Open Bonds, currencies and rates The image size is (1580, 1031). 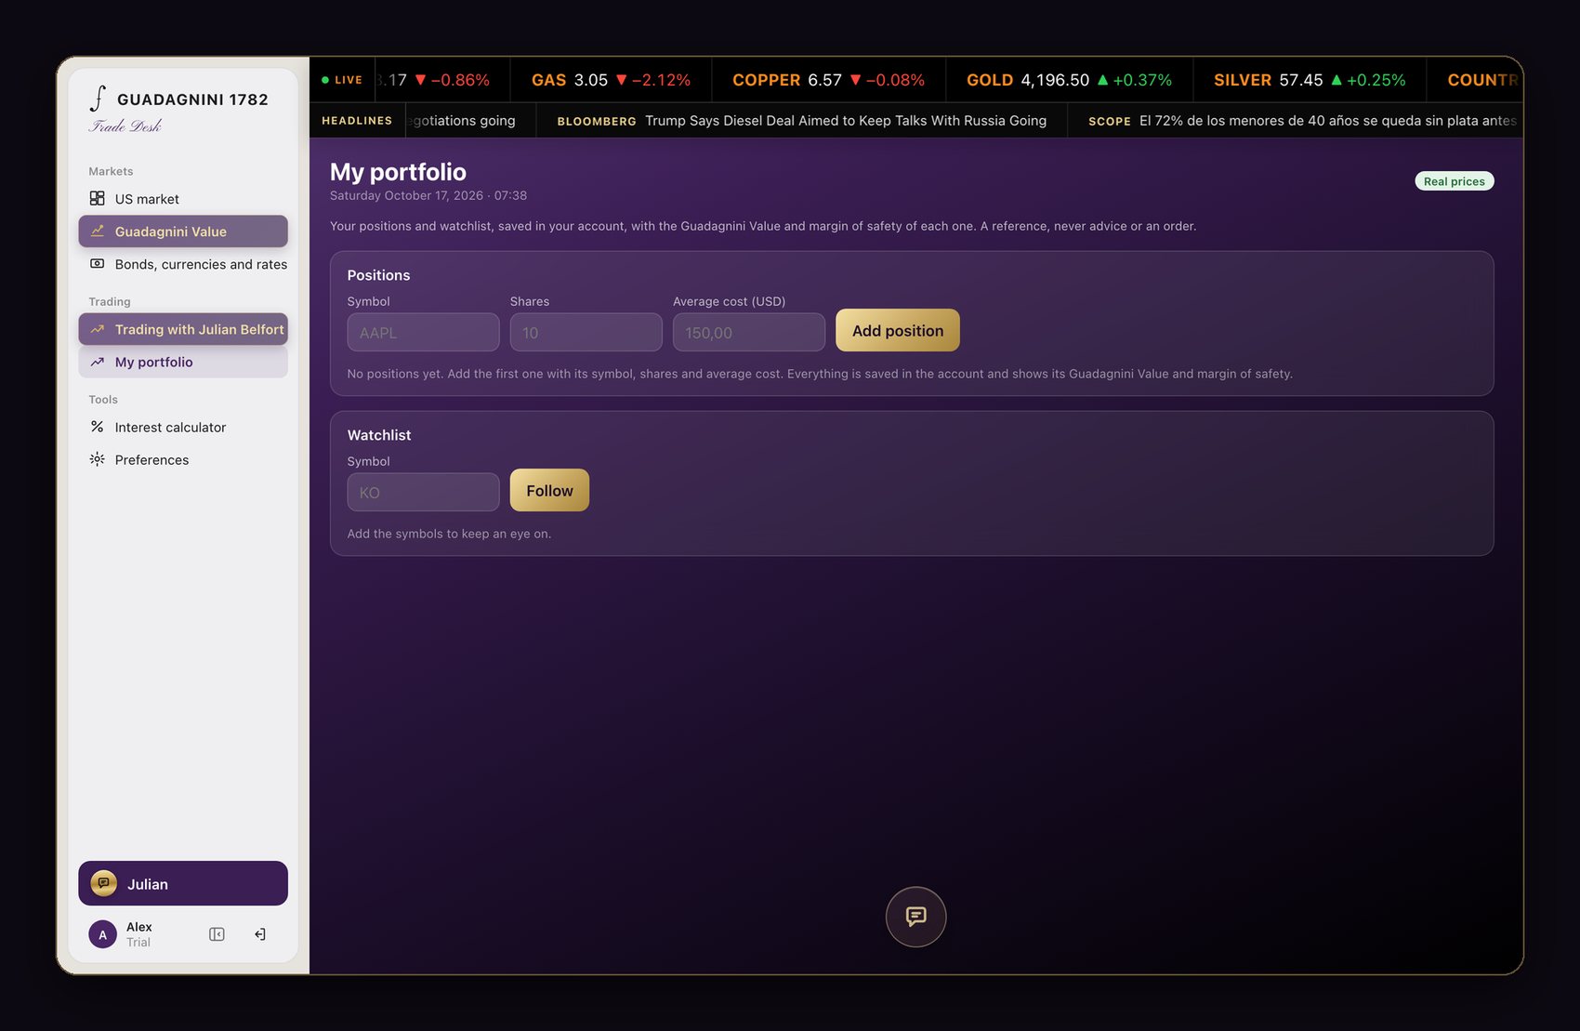pos(183,264)
